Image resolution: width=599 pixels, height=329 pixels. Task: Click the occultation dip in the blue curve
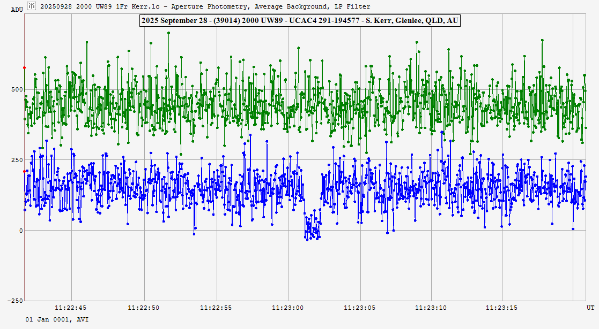coord(312,227)
